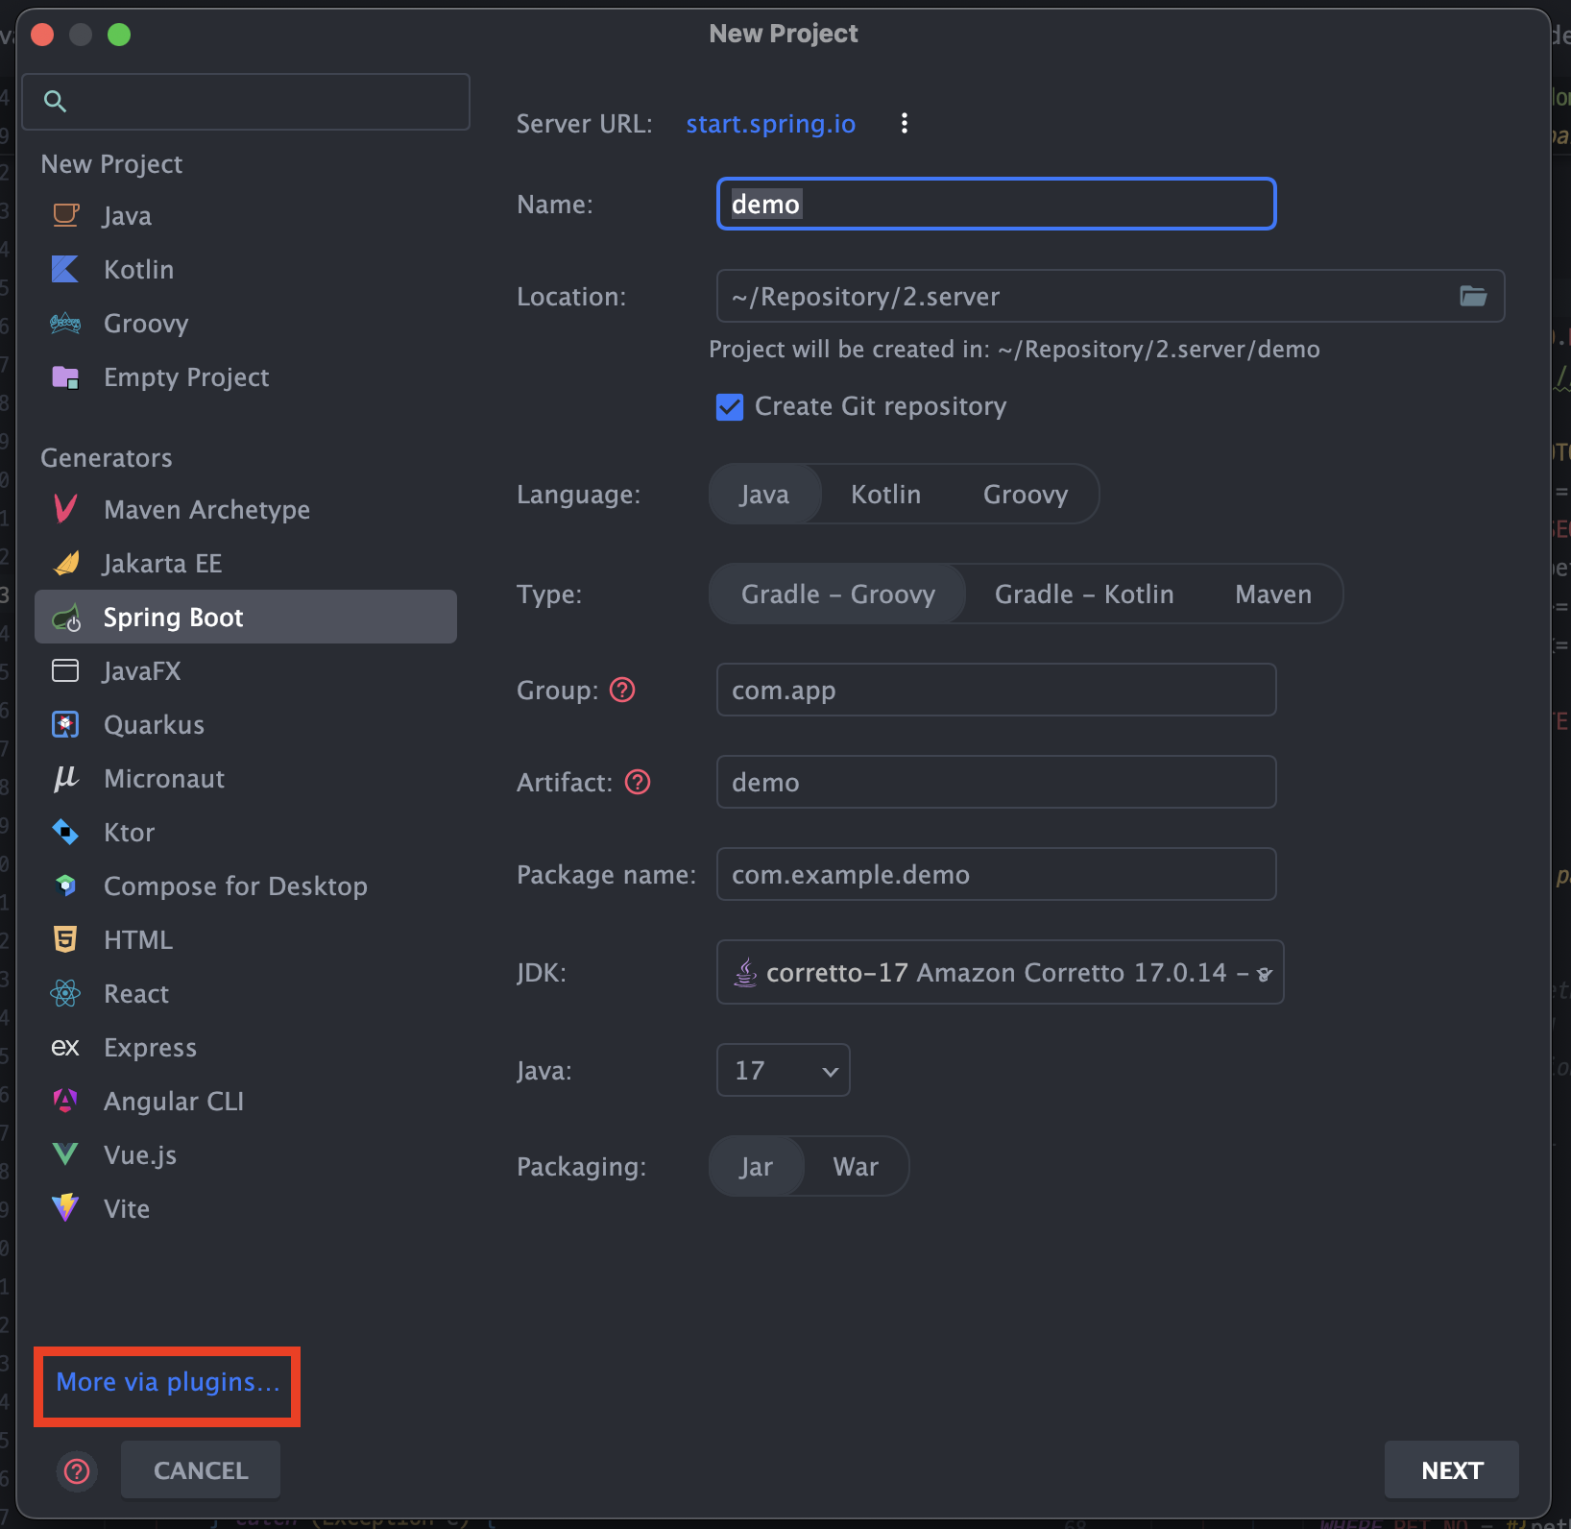Select Spring Boot generator label

[x=173, y=617]
